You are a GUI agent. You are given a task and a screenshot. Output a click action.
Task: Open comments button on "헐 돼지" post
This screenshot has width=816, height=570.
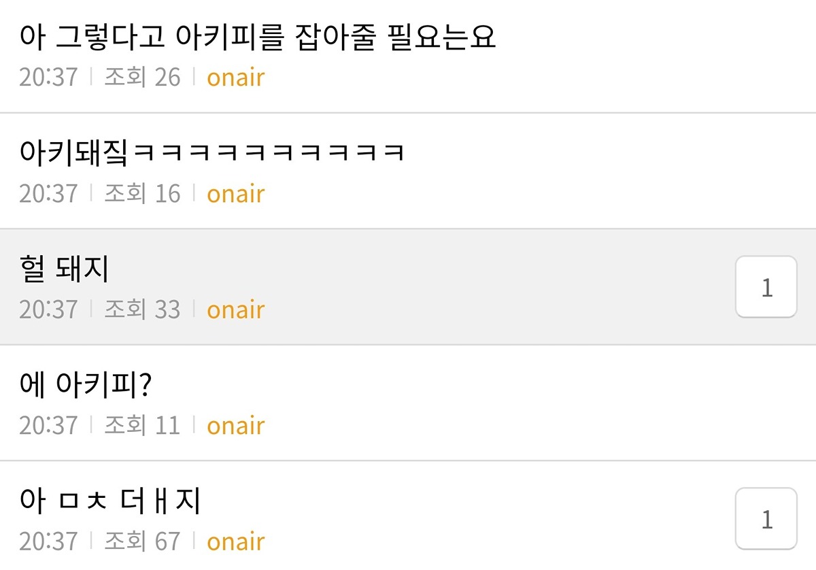point(766,287)
